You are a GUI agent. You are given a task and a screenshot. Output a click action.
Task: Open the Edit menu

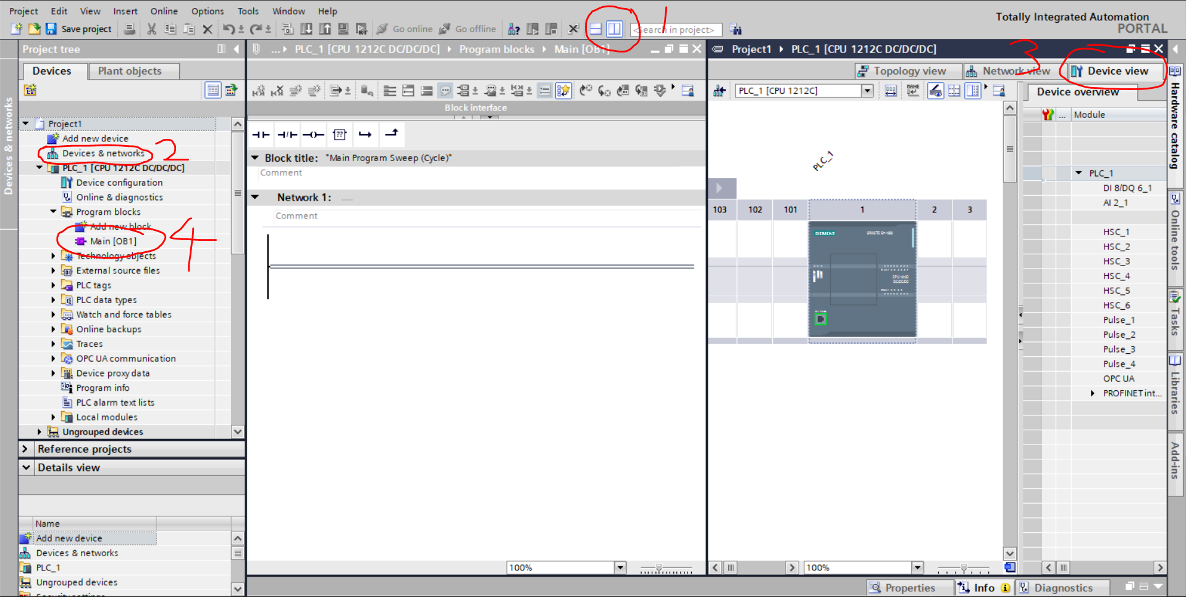point(59,11)
